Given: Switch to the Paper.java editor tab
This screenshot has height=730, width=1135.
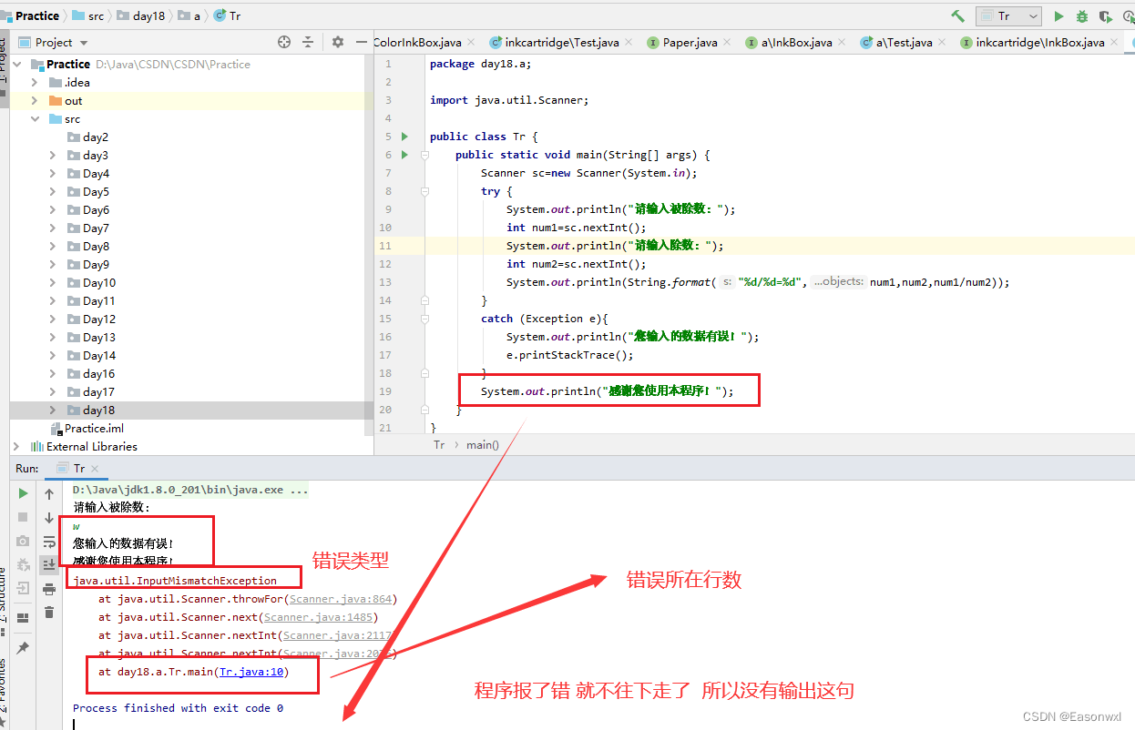Looking at the screenshot, I should (x=690, y=41).
